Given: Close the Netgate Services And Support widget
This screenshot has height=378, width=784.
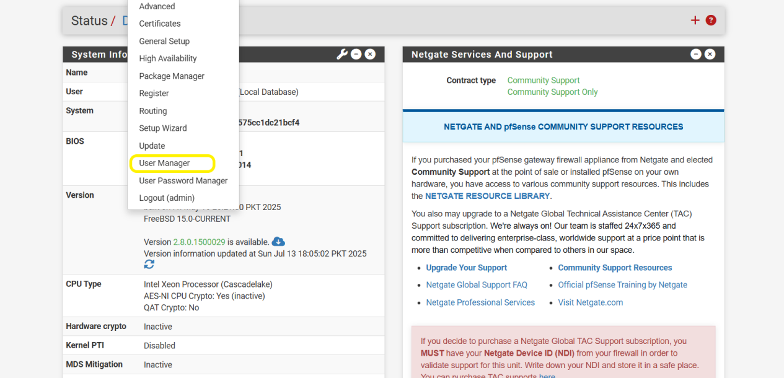Looking at the screenshot, I should coord(710,55).
